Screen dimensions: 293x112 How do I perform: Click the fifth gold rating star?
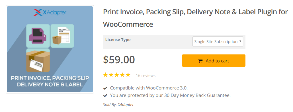coord(128,75)
